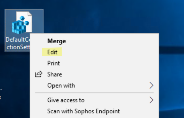Click the empty desktop right of the menu

tap(171, 63)
